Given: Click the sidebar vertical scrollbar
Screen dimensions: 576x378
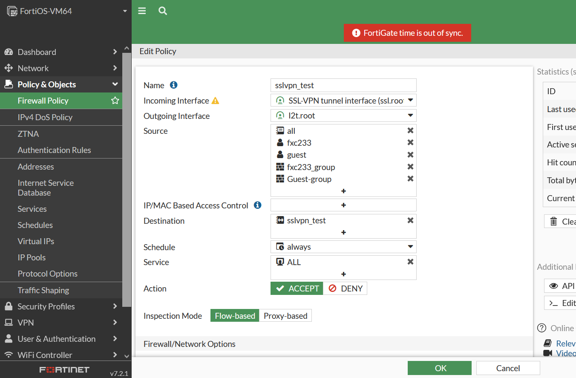Looking at the screenshot, I should [127, 179].
